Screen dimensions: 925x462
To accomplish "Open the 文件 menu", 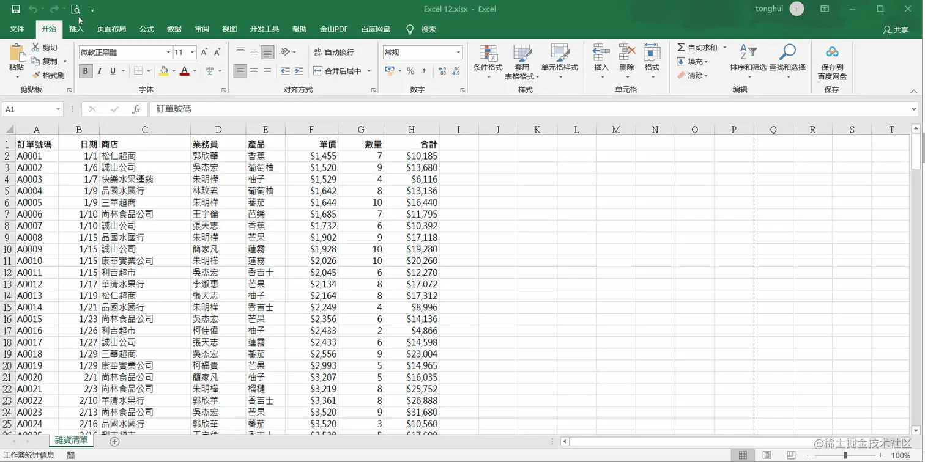I will [17, 29].
